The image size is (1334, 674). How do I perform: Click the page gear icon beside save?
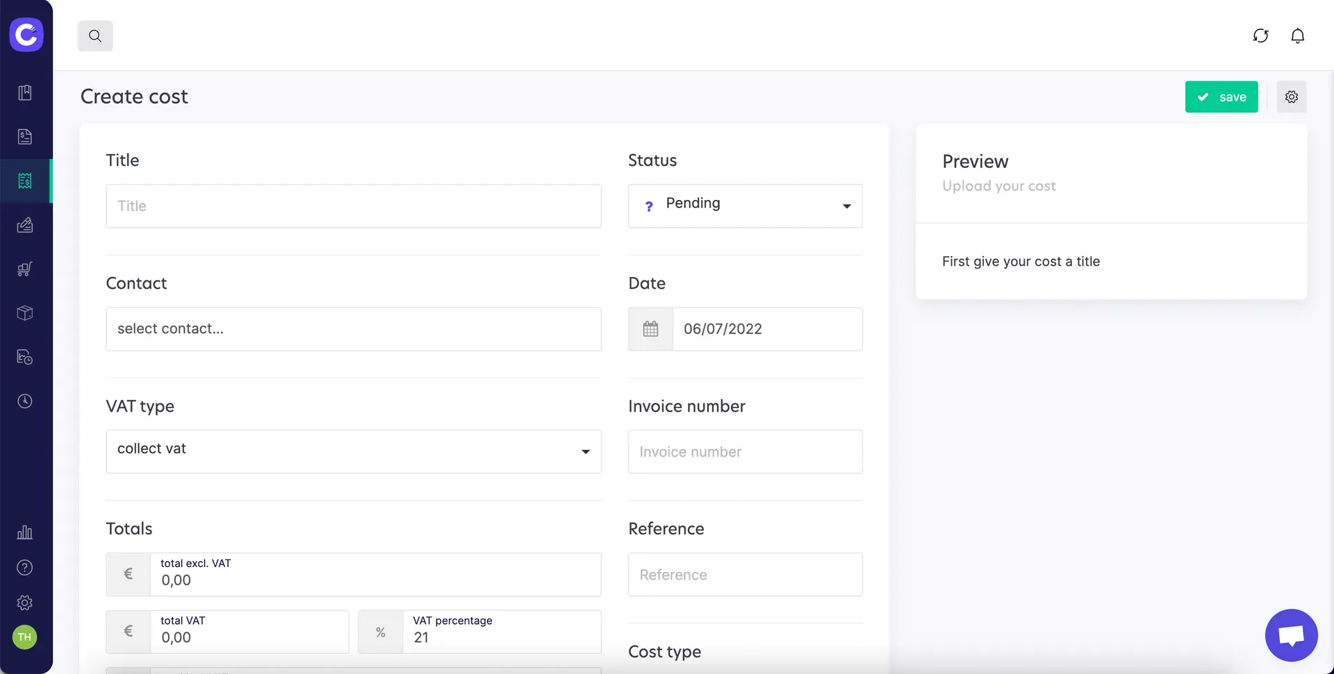tap(1291, 97)
